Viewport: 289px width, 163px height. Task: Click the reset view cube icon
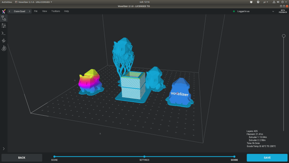4,48
